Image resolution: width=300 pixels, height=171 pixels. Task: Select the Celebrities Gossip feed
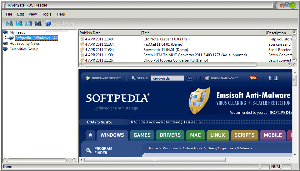tap(24, 49)
